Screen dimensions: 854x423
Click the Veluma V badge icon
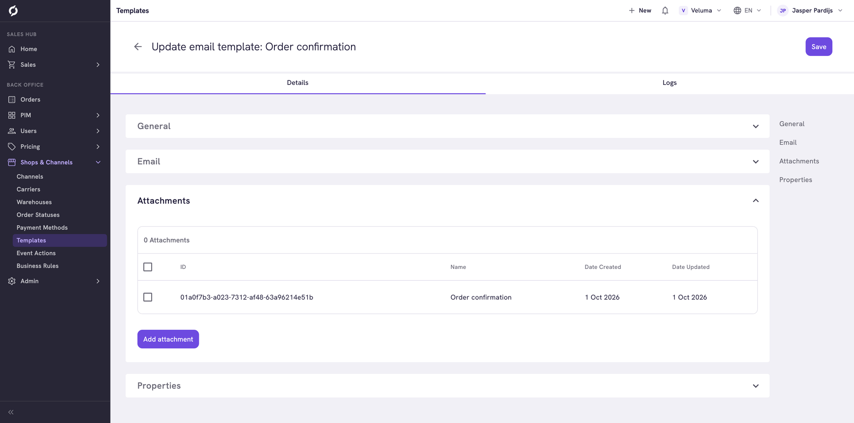[683, 10]
